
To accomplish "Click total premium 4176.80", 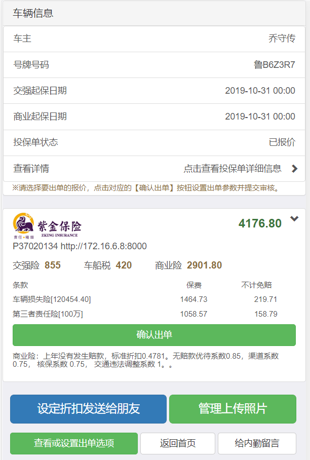I will 260,223.
